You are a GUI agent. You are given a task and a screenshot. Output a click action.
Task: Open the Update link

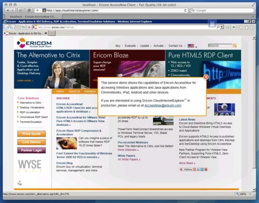(145, 46)
